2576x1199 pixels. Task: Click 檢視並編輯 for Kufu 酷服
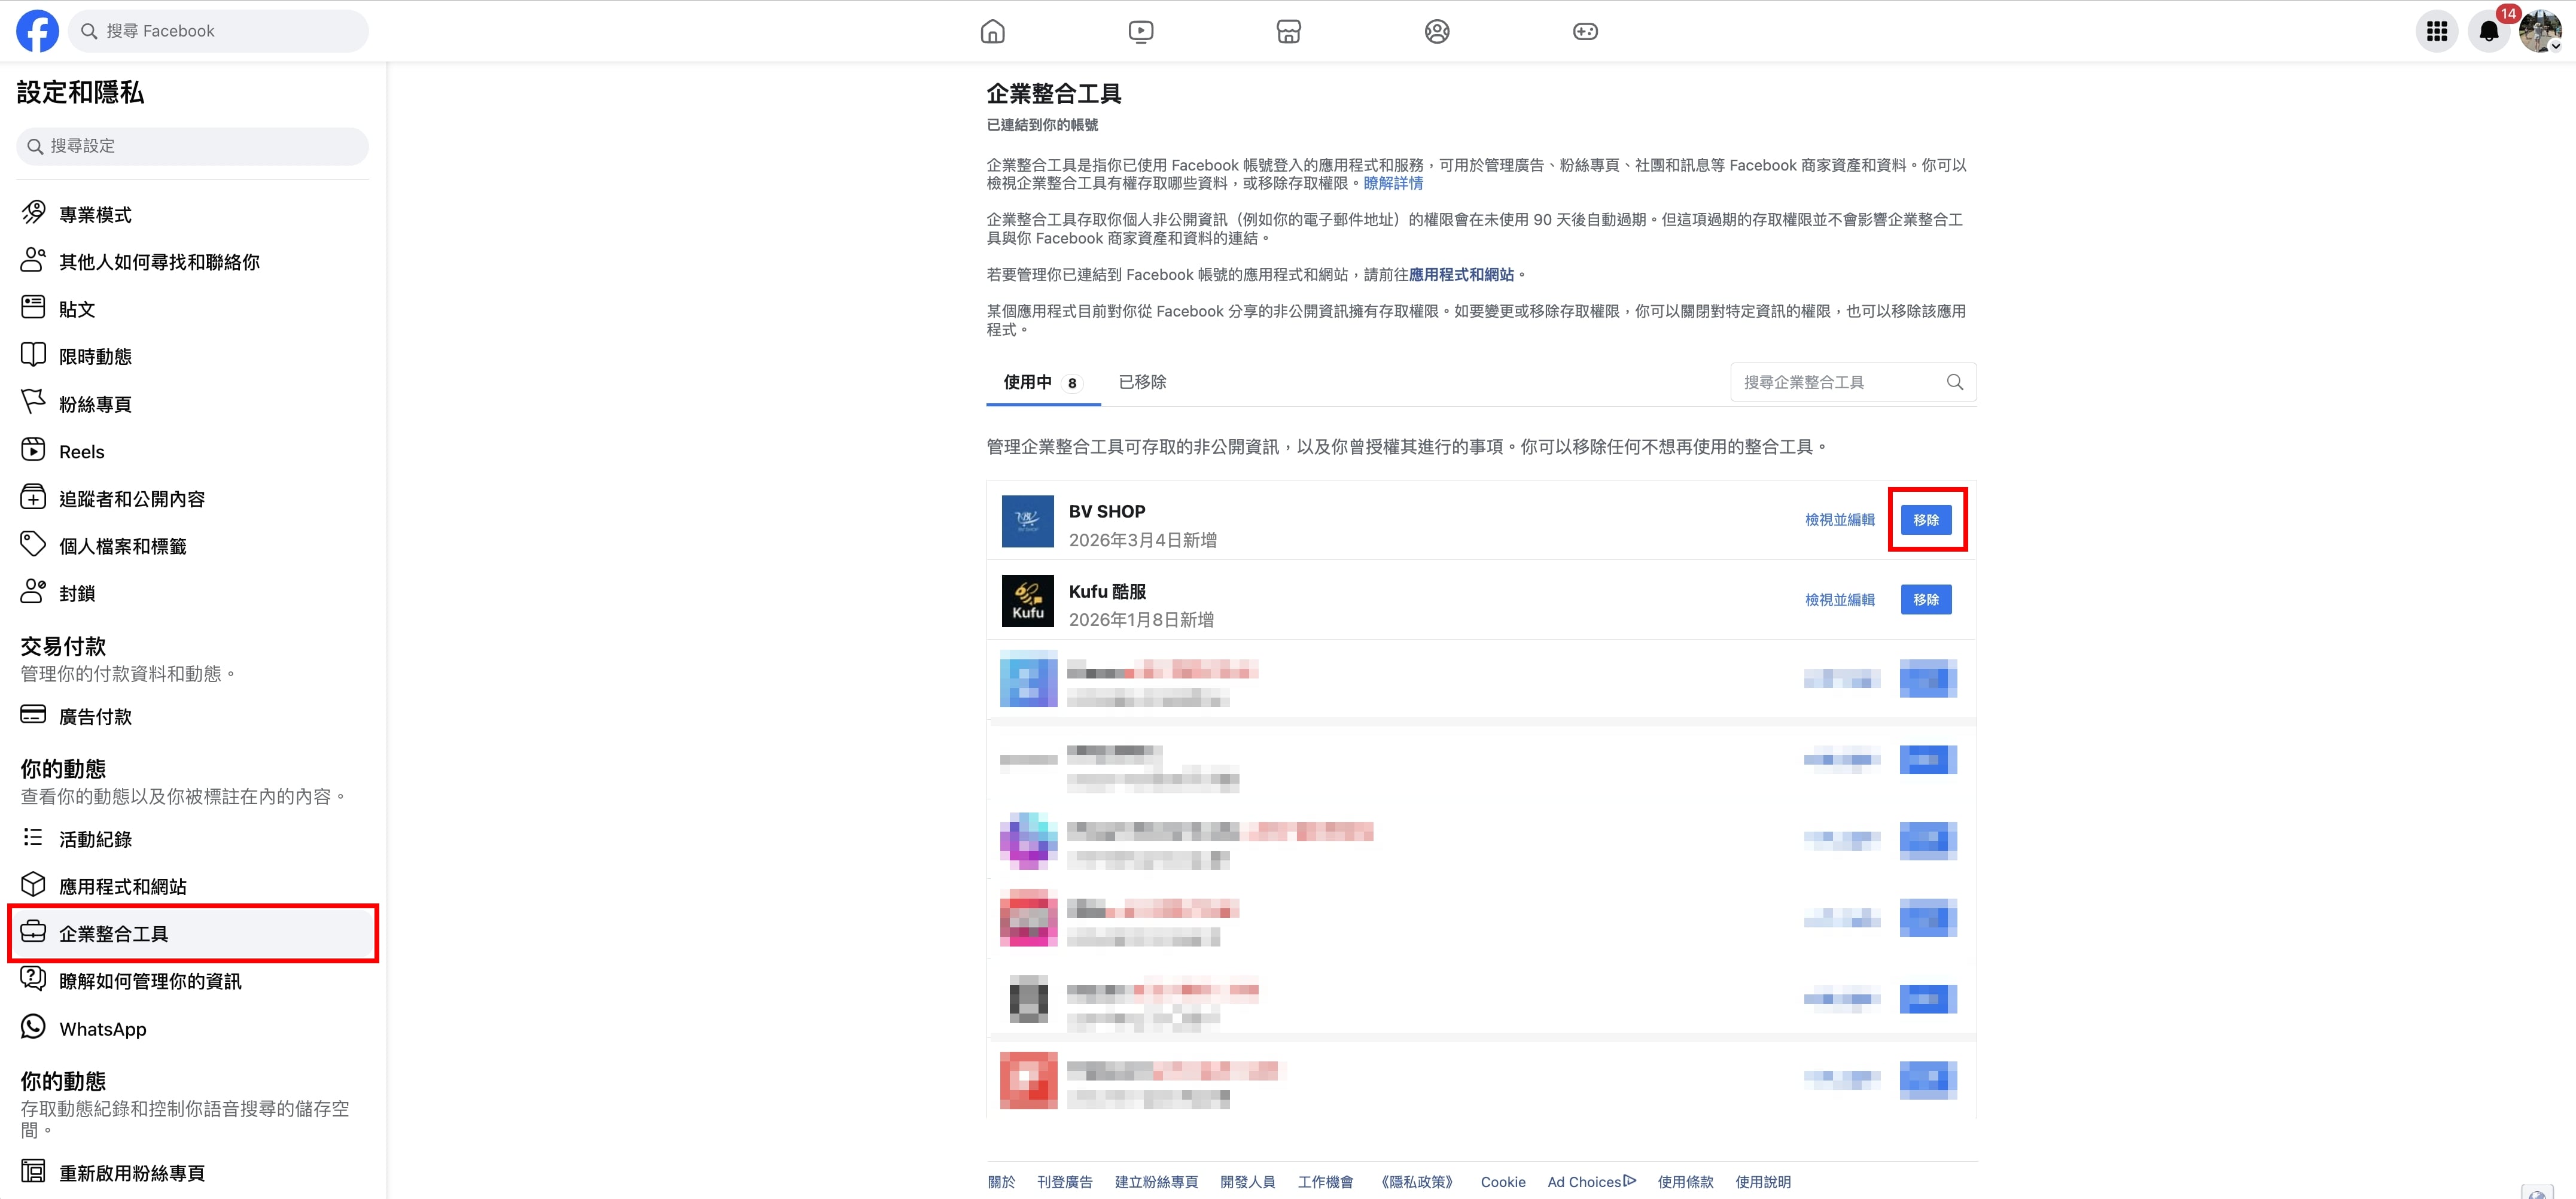1839,600
